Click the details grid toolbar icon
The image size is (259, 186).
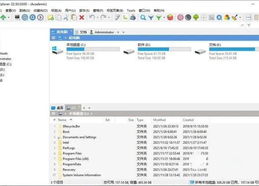click(211, 17)
